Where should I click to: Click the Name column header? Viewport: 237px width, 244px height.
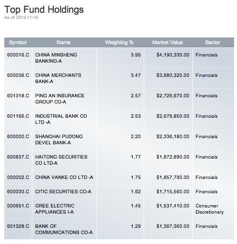pyautogui.click(x=63, y=42)
